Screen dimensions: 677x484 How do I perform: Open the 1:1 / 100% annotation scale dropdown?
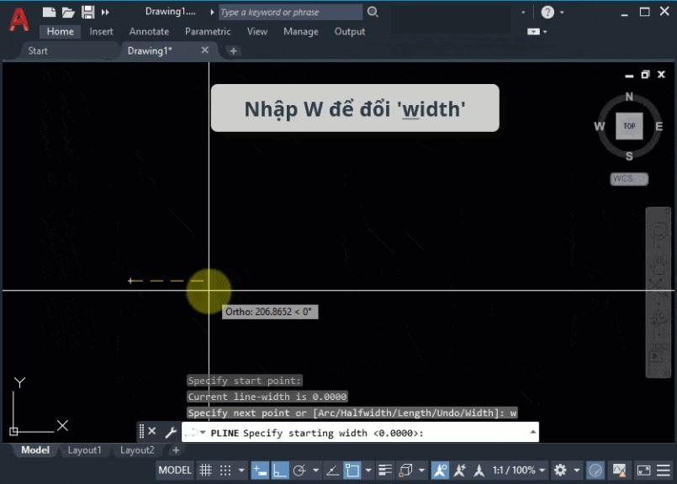[x=519, y=470]
